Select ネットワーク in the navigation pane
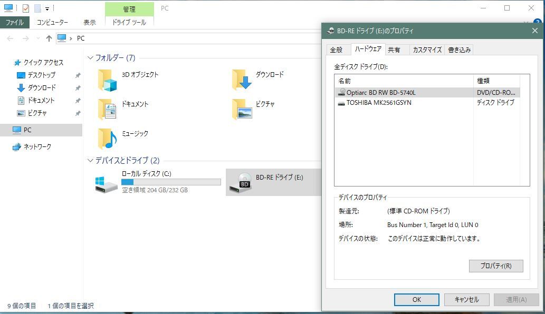545x314 pixels. [37, 147]
